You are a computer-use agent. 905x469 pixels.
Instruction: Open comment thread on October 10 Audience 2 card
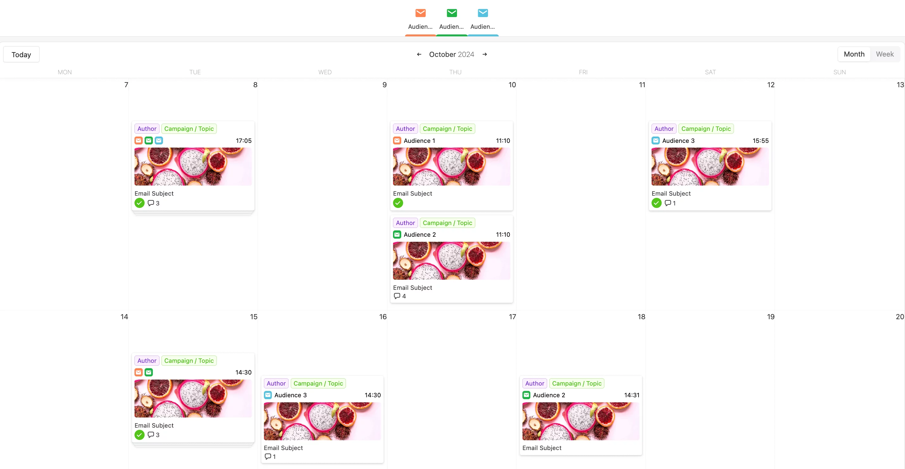coord(397,296)
